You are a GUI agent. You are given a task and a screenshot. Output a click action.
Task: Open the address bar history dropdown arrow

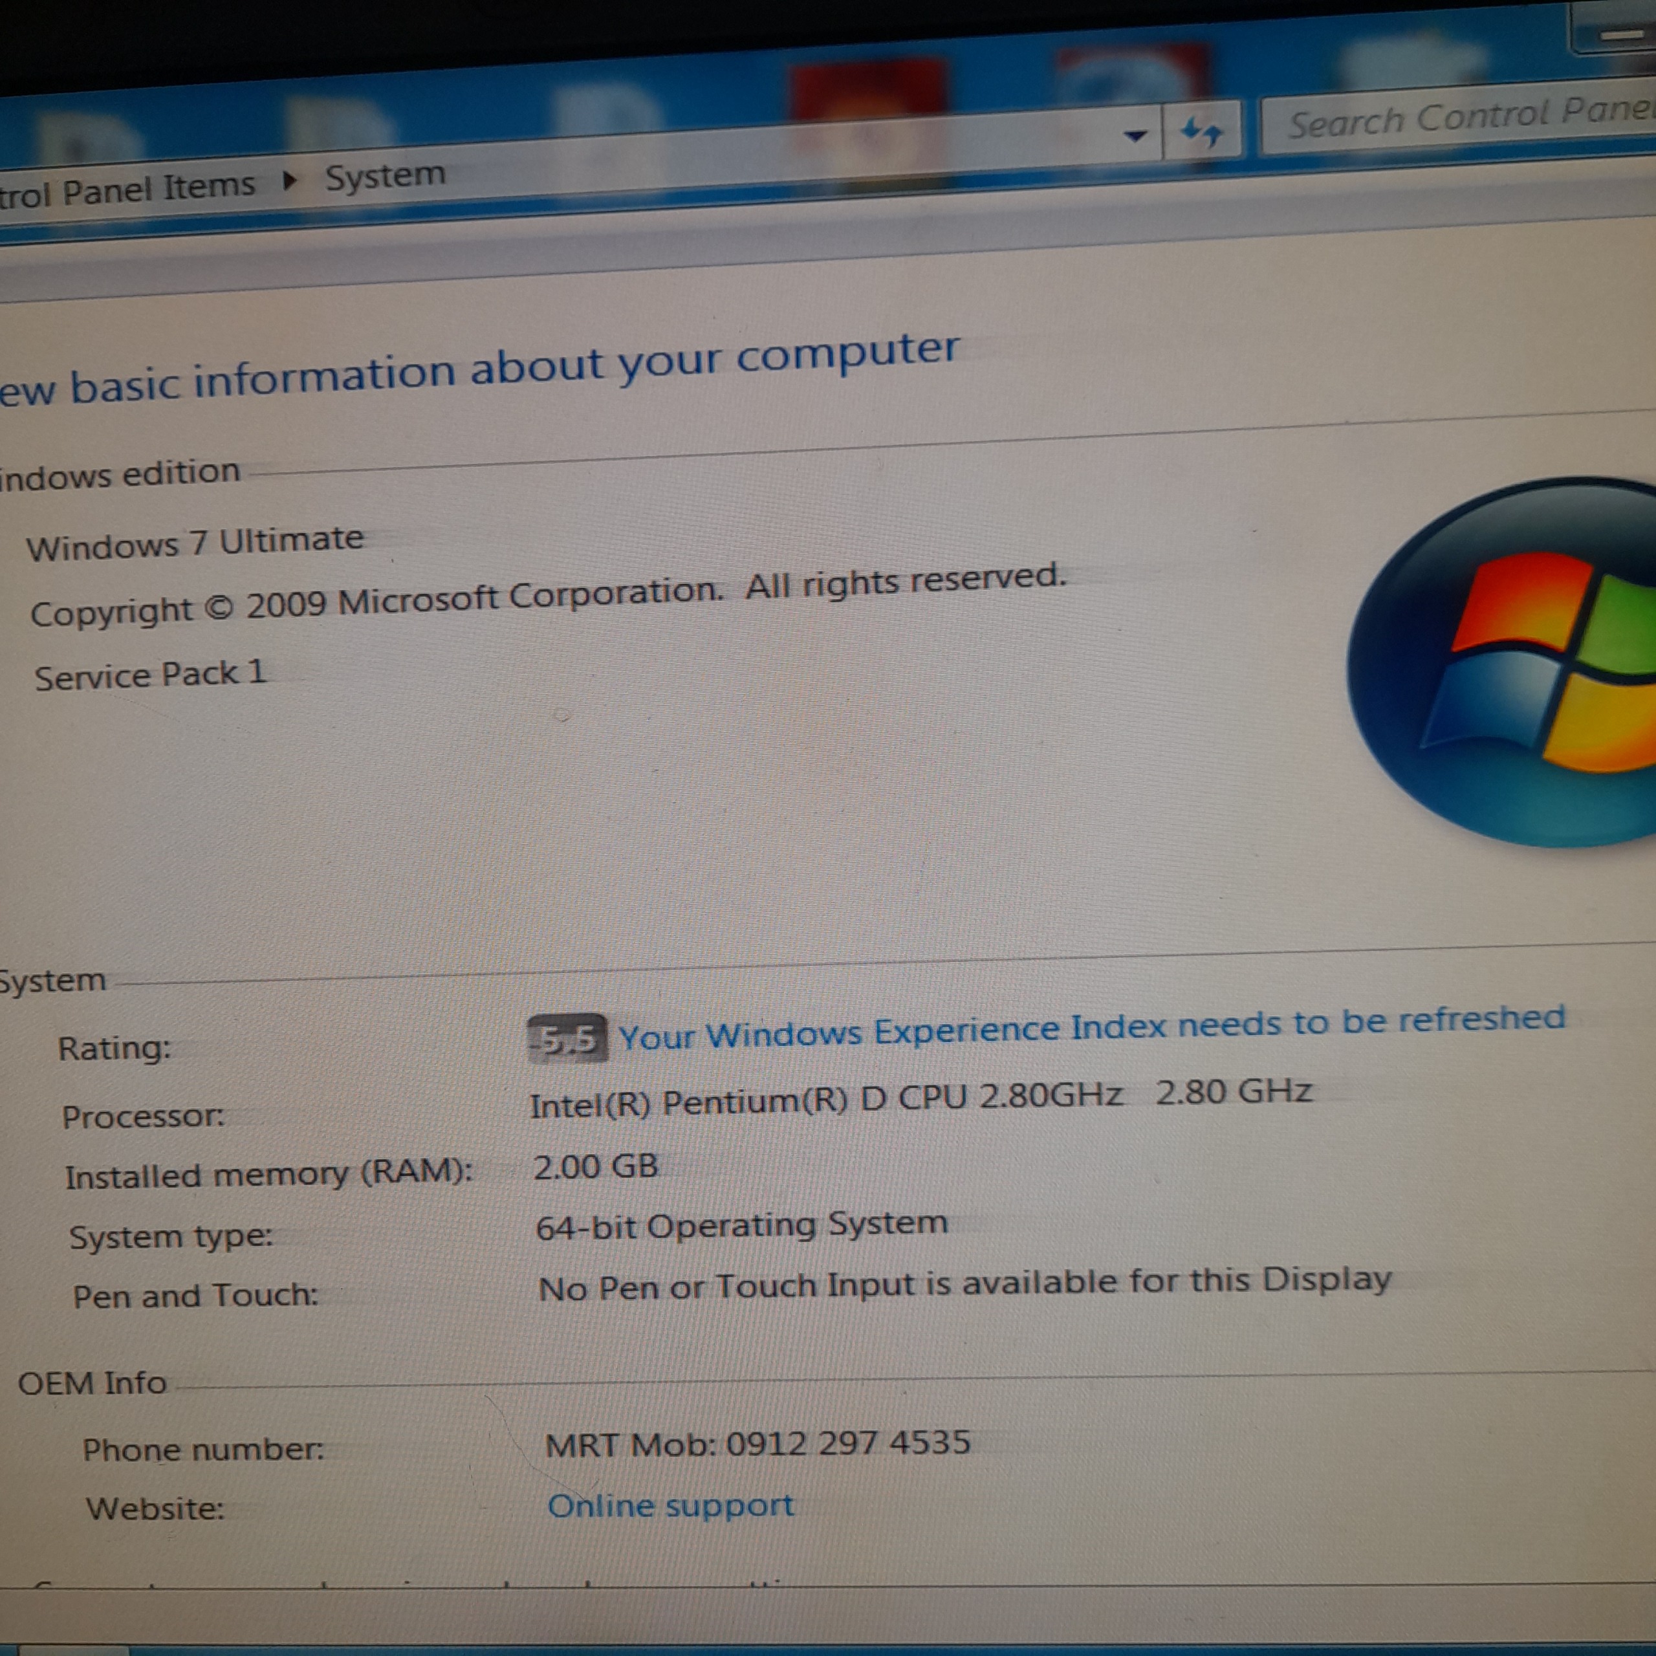1136,135
